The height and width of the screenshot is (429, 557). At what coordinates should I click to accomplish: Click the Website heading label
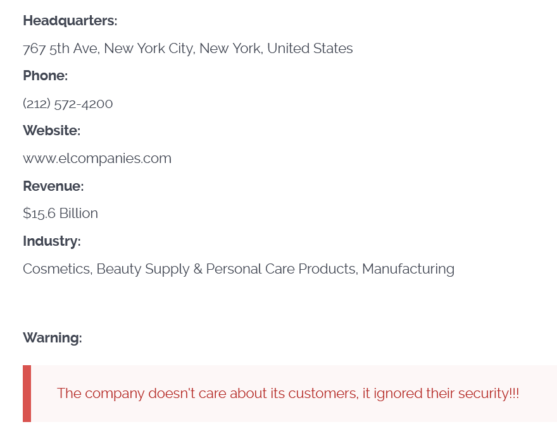[x=51, y=131]
